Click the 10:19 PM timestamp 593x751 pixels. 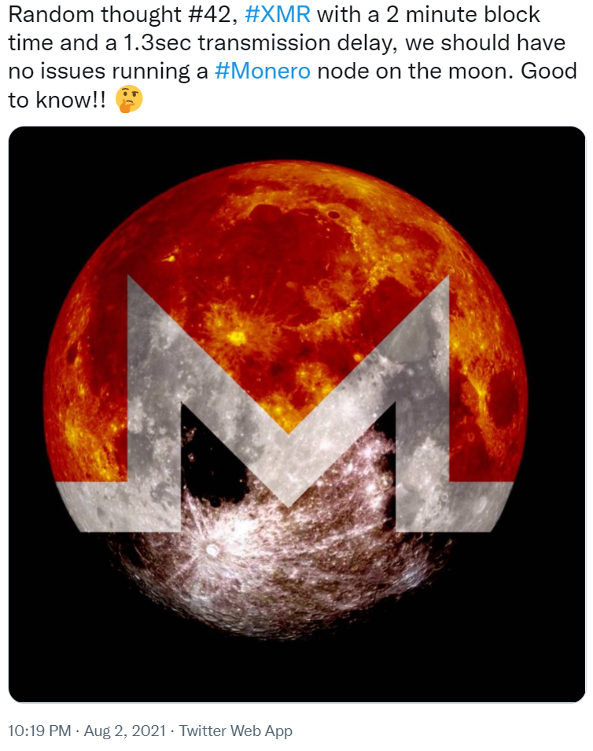pyautogui.click(x=39, y=731)
